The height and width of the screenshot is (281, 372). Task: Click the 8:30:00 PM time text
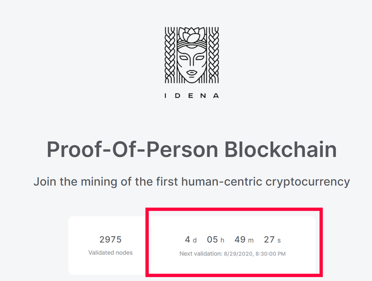pyautogui.click(x=270, y=254)
